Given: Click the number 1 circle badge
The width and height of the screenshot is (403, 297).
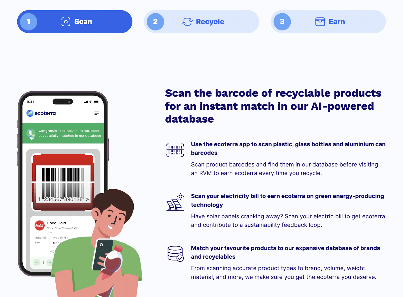Looking at the screenshot, I should point(29,22).
